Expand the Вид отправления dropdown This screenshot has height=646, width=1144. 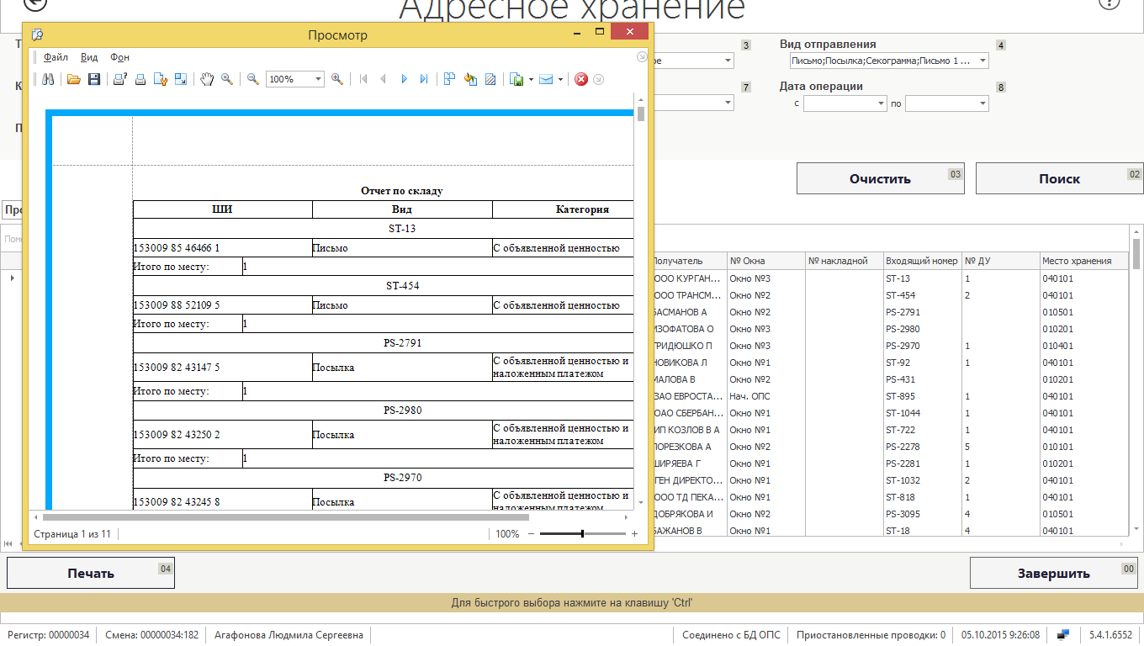(982, 61)
